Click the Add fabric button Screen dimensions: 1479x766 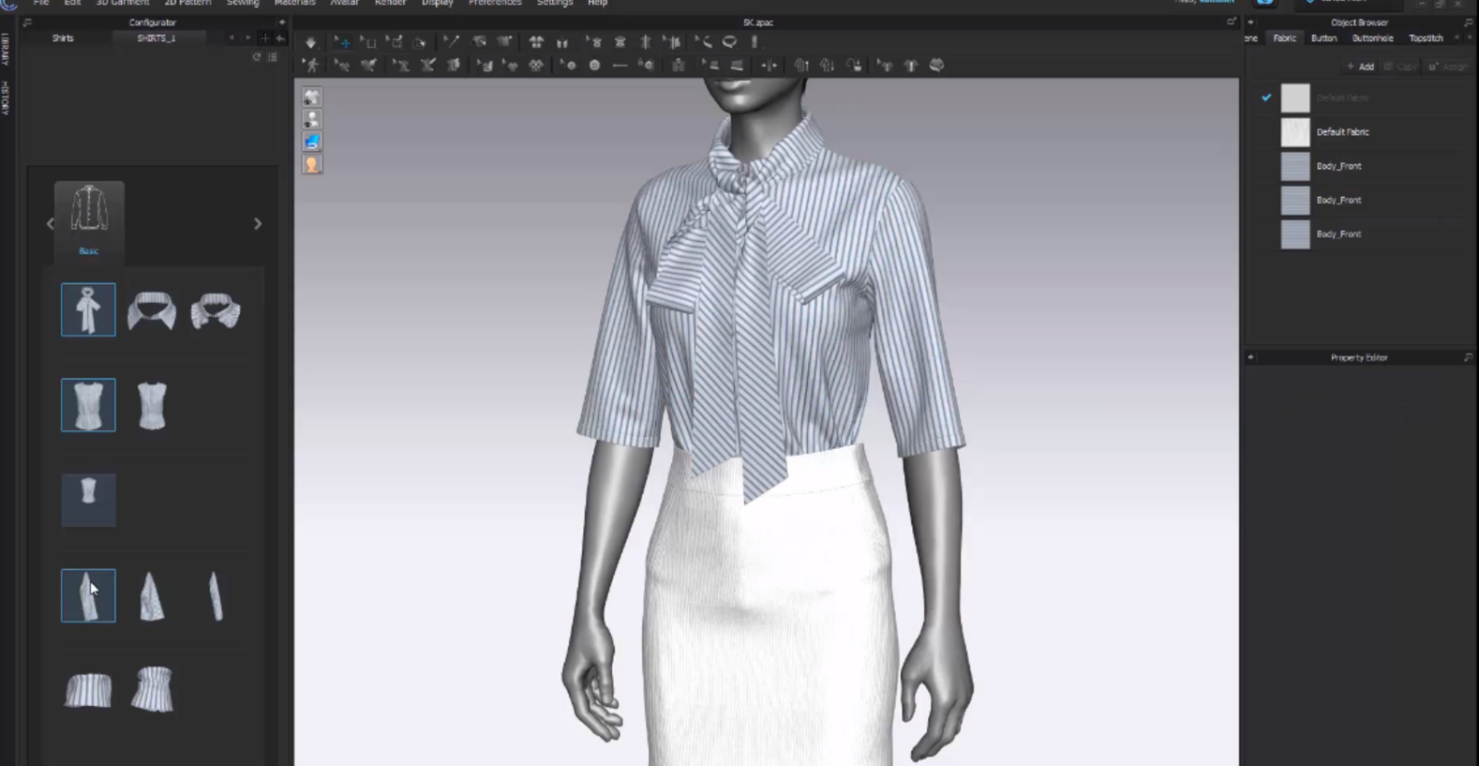1360,67
